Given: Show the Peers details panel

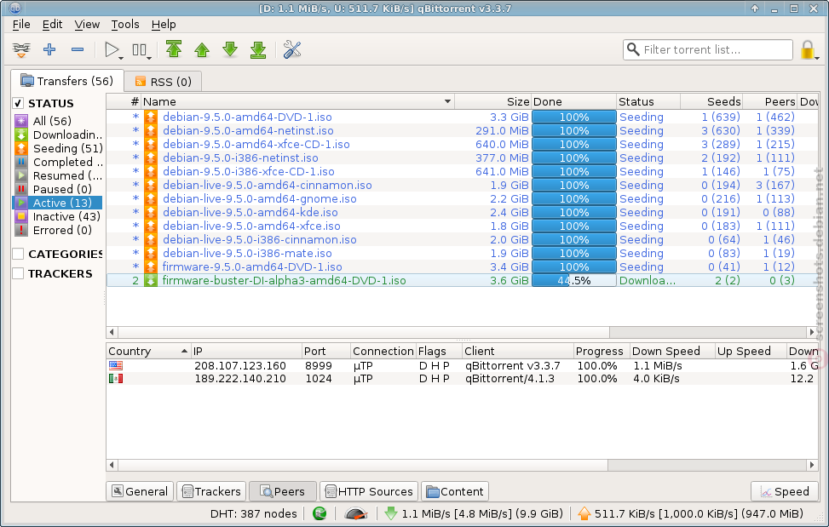Looking at the screenshot, I should pyautogui.click(x=282, y=491).
